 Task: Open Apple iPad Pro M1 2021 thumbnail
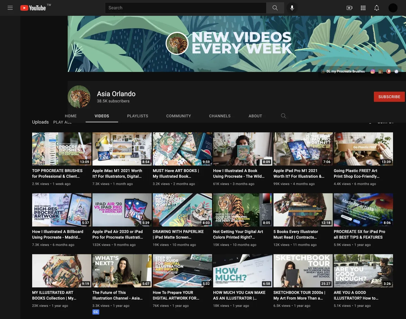[303, 149]
